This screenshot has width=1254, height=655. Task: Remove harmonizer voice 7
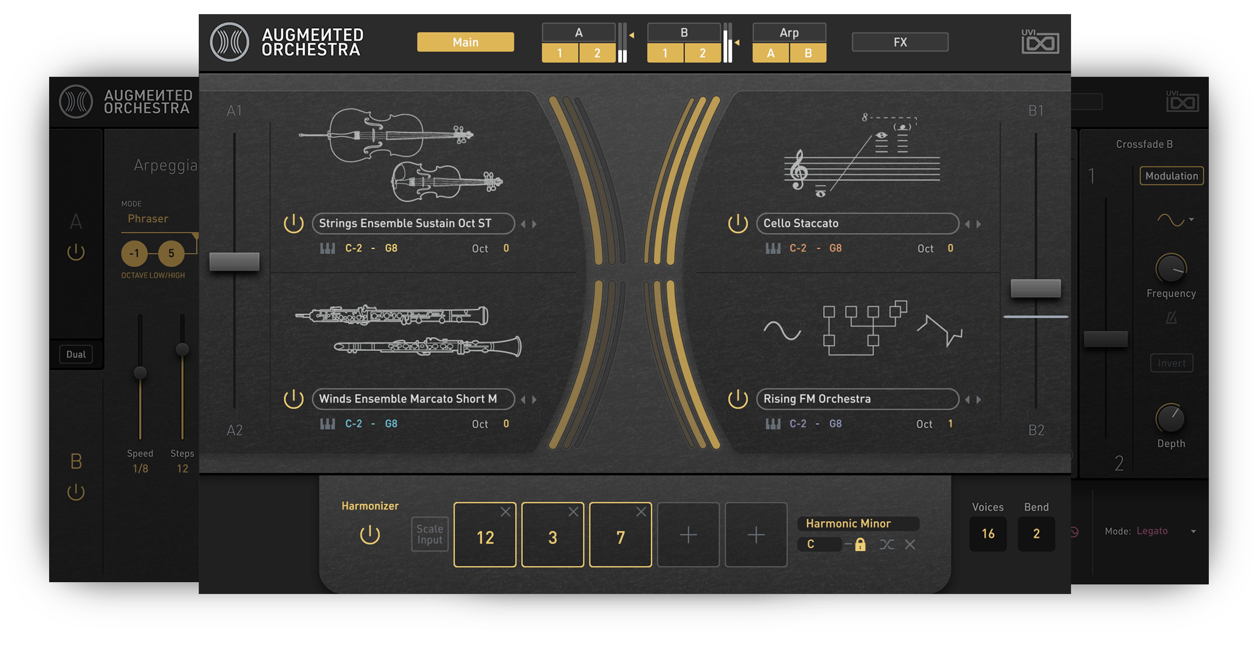click(x=641, y=512)
